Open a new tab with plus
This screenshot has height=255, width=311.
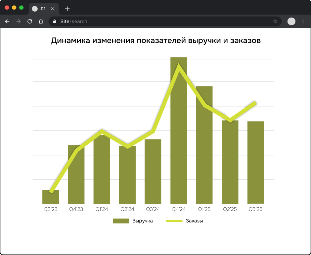pyautogui.click(x=67, y=9)
